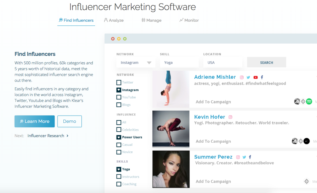This screenshot has height=193, width=317.
Task: Switch to the Monitor tab
Action: point(189,20)
